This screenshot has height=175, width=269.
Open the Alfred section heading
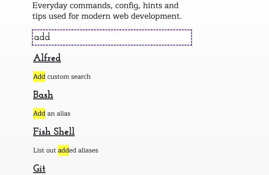pos(47,58)
